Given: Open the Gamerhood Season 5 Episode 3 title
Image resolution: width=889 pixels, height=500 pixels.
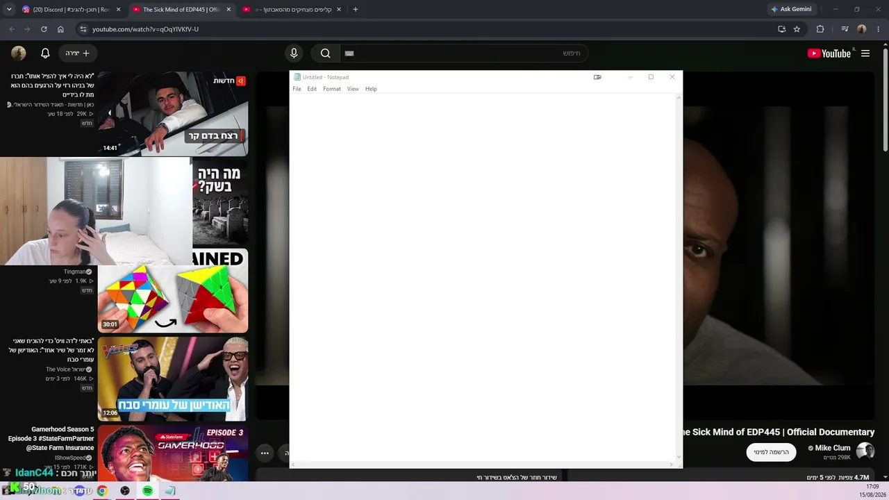Looking at the screenshot, I should (51, 439).
